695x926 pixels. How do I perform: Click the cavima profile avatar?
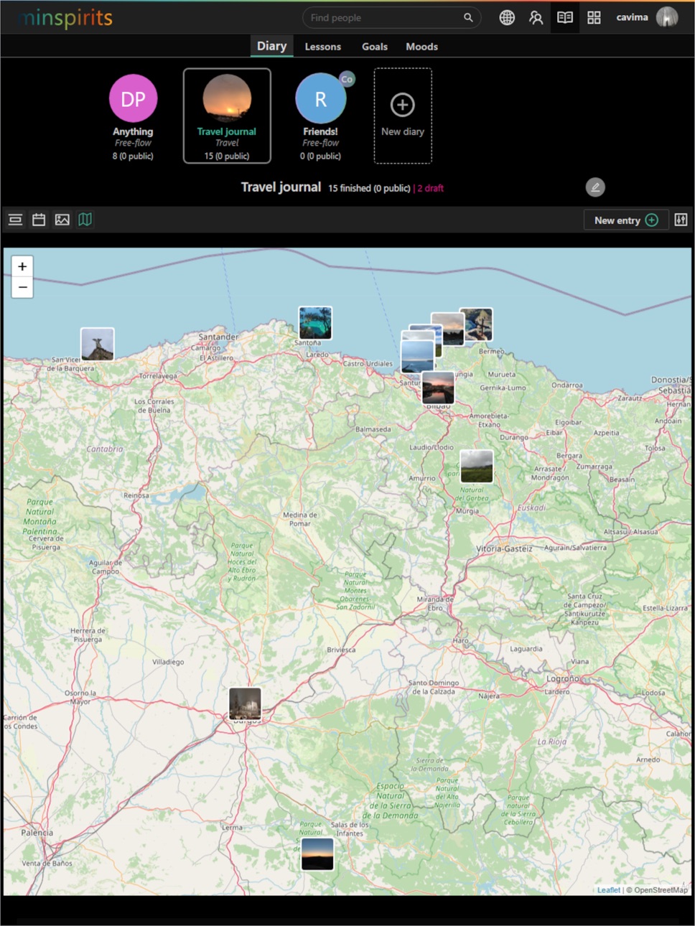667,17
